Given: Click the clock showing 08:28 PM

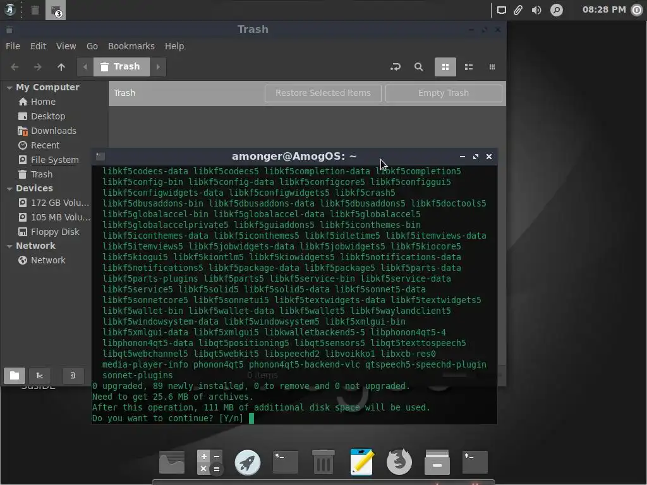Looking at the screenshot, I should coord(604,10).
